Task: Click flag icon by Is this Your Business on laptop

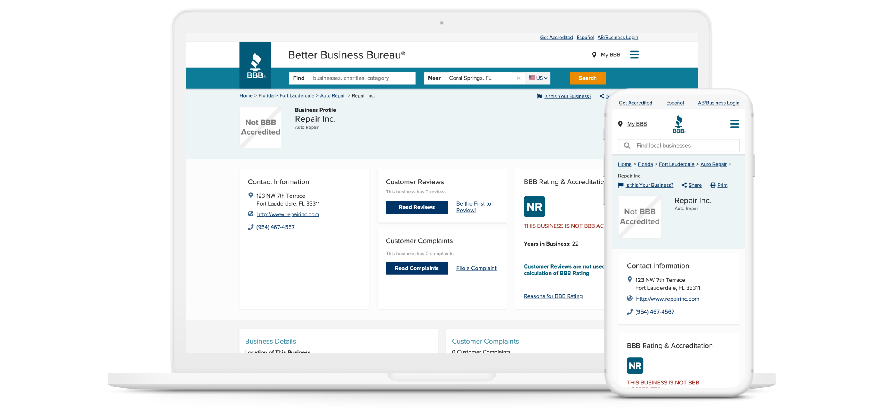Action: (x=540, y=96)
